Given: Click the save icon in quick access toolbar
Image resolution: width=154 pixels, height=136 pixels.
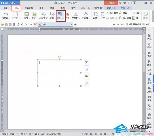Looking at the screenshot, I should click(x=6, y=24).
